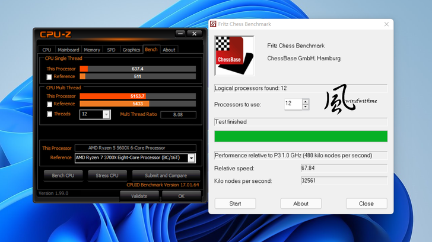The image size is (432, 242).
Task: Click 'Performance relative to P3 1.0 GHz' text
Action: click(293, 156)
